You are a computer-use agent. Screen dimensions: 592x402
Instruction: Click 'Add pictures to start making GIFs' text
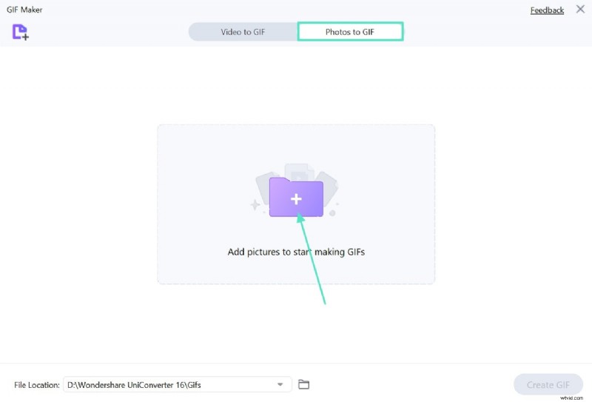(x=296, y=252)
